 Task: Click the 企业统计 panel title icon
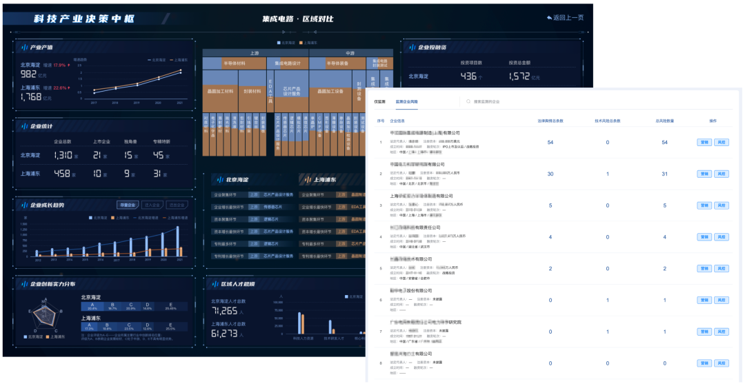point(24,125)
